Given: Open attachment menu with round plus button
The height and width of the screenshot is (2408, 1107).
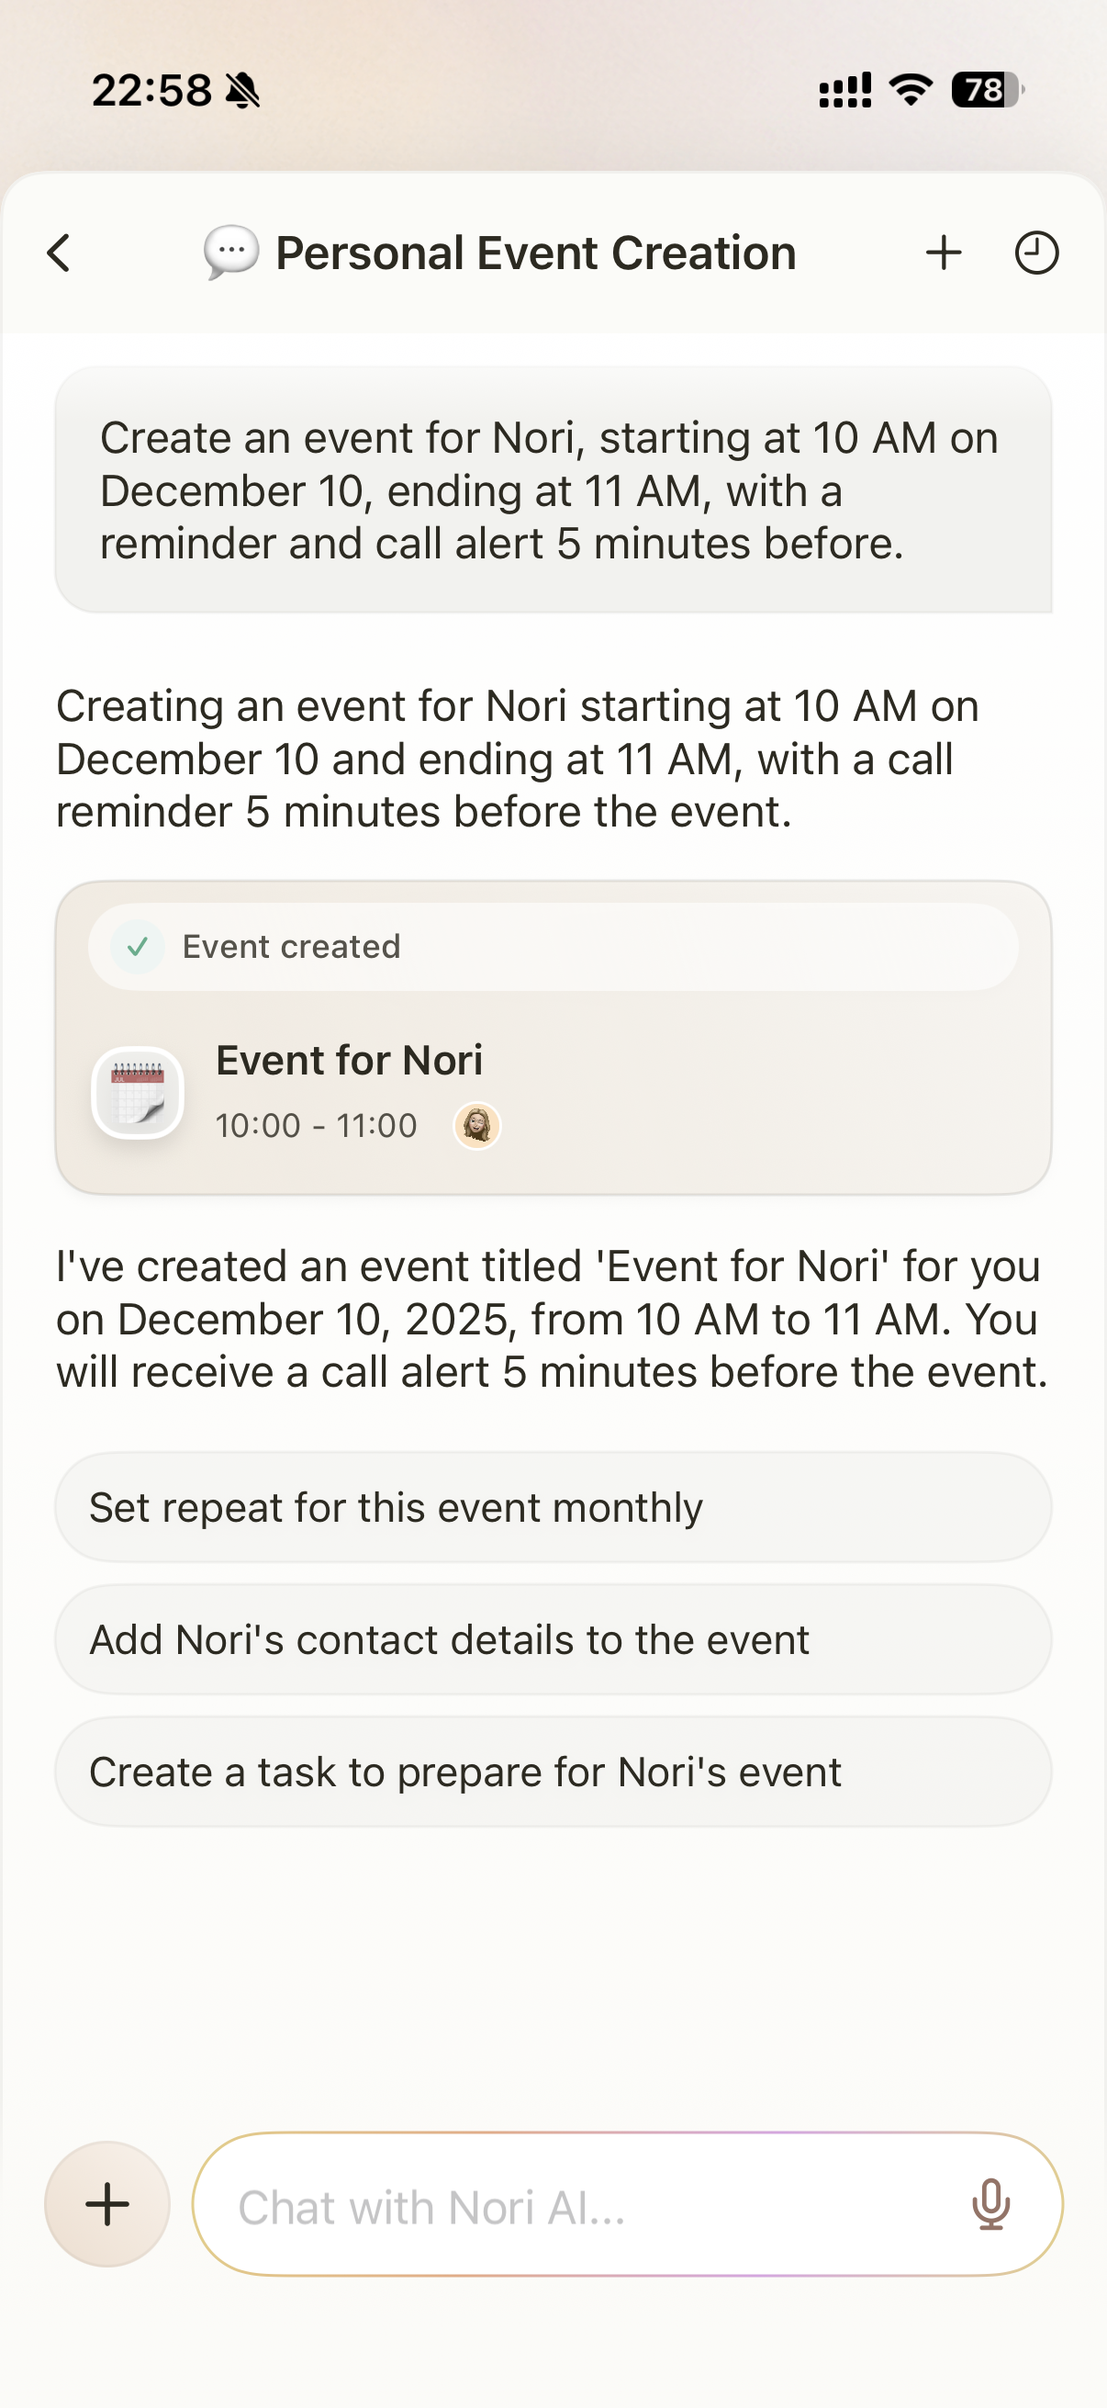Looking at the screenshot, I should point(107,2204).
